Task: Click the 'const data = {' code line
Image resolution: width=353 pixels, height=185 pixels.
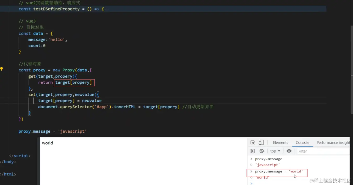Action: click(36, 33)
